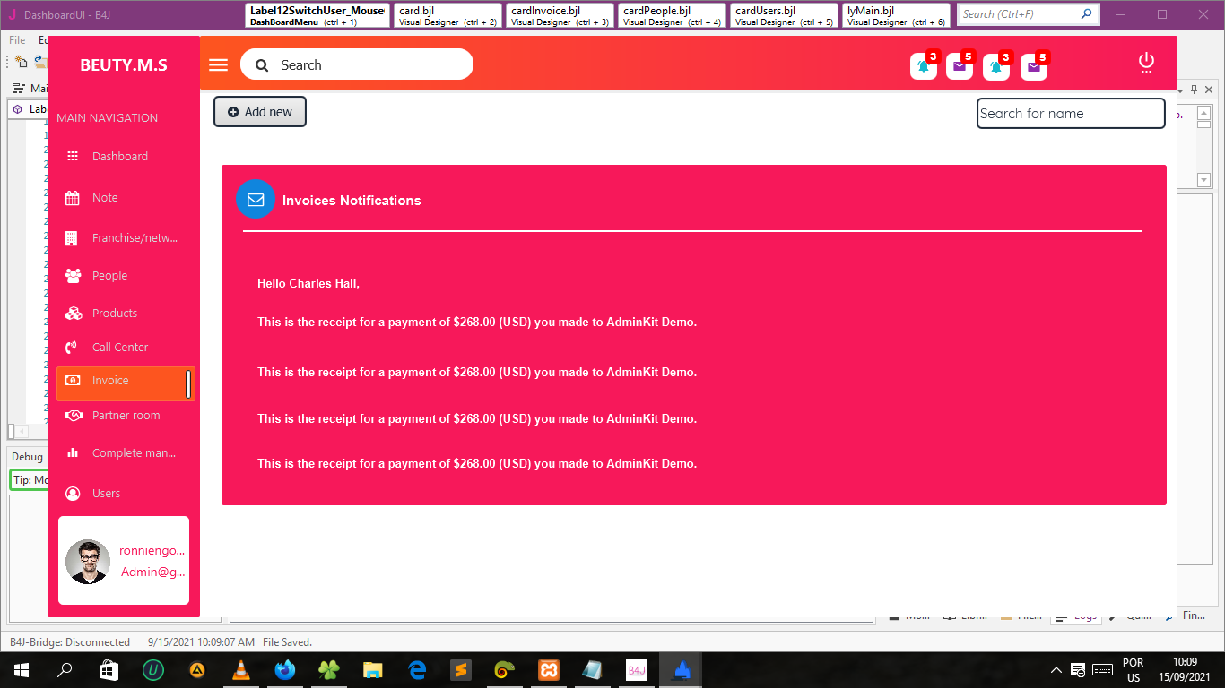Click the Admin@g... email text
Viewport: 1225px width, 688px height.
(153, 572)
